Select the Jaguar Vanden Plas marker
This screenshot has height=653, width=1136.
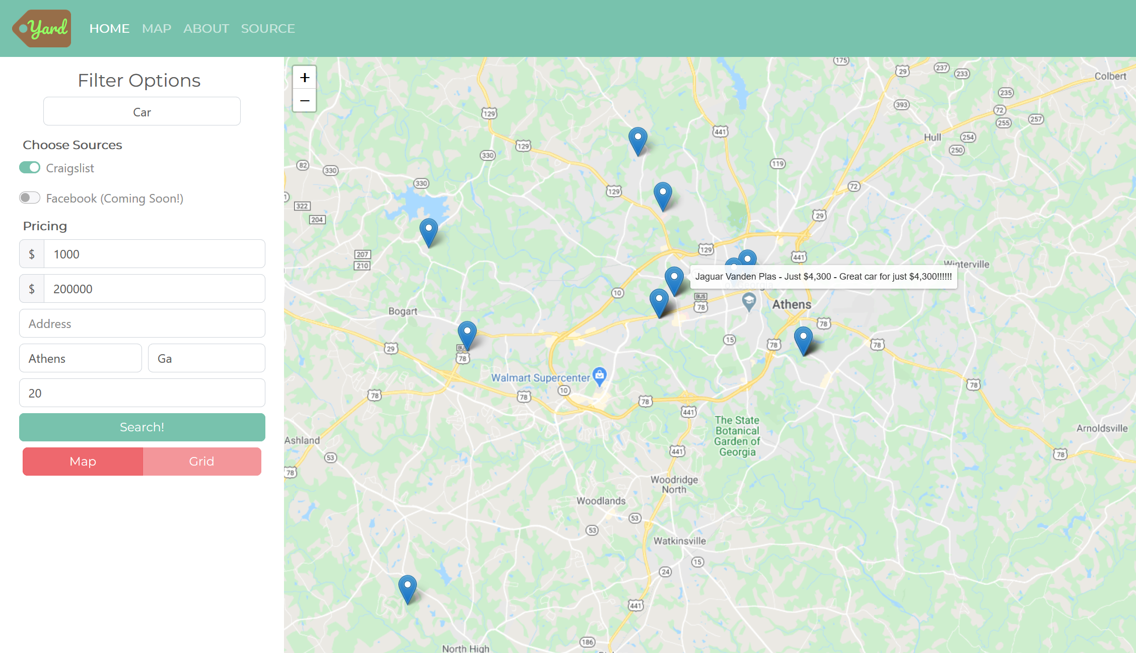tap(674, 279)
